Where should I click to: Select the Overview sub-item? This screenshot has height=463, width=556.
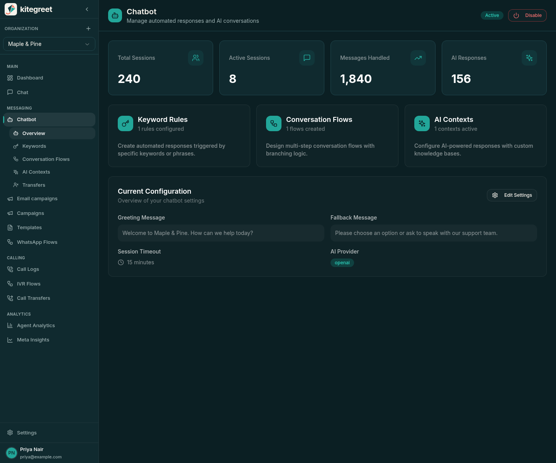[x=52, y=133]
